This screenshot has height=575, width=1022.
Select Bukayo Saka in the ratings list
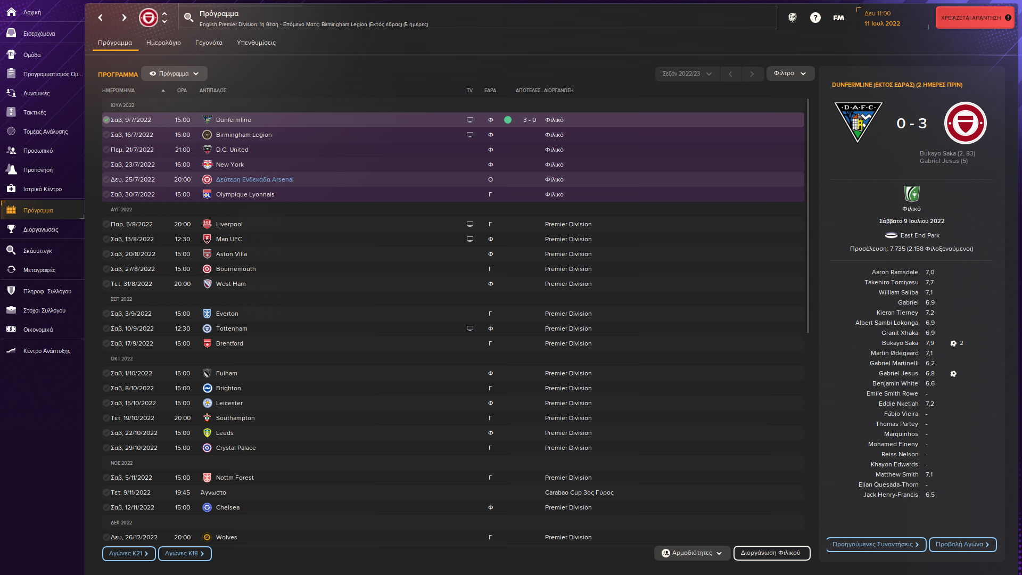[x=900, y=343]
